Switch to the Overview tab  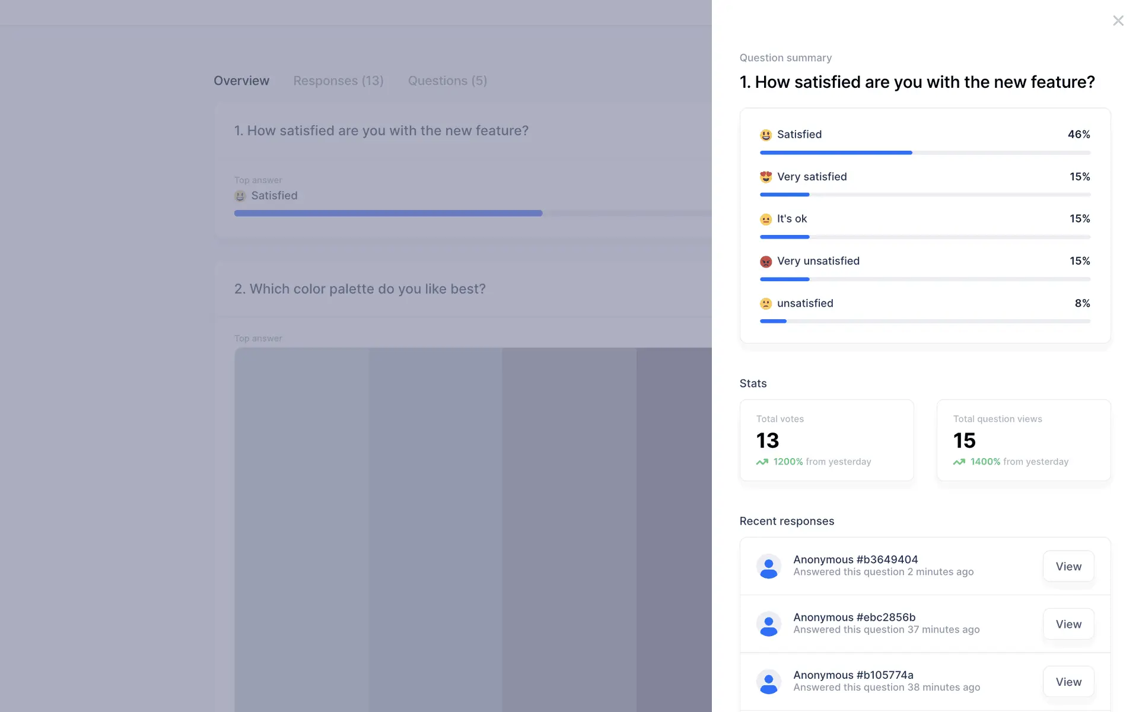pyautogui.click(x=241, y=81)
